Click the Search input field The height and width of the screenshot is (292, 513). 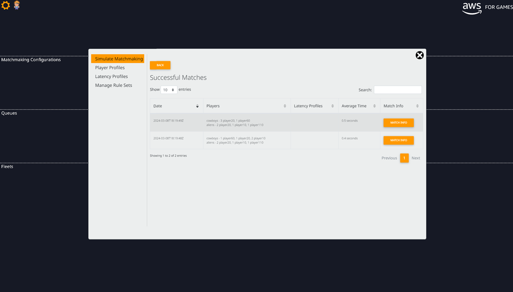pyautogui.click(x=397, y=89)
